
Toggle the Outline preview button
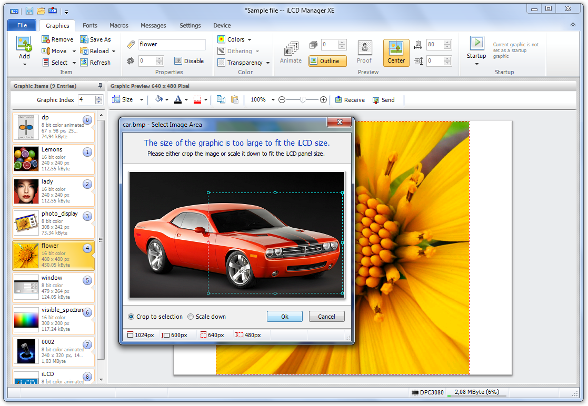[x=327, y=61]
